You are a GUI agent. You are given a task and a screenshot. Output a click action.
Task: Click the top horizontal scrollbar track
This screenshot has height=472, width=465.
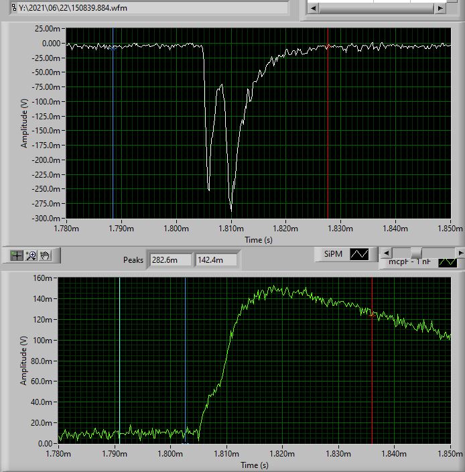pos(377,8)
